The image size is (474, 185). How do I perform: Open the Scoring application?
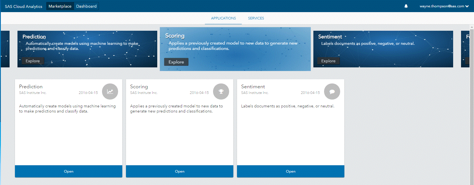tap(180, 171)
